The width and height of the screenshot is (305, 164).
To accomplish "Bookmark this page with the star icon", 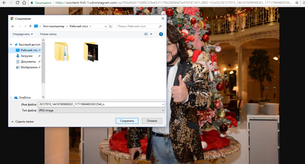I will tap(297, 3).
